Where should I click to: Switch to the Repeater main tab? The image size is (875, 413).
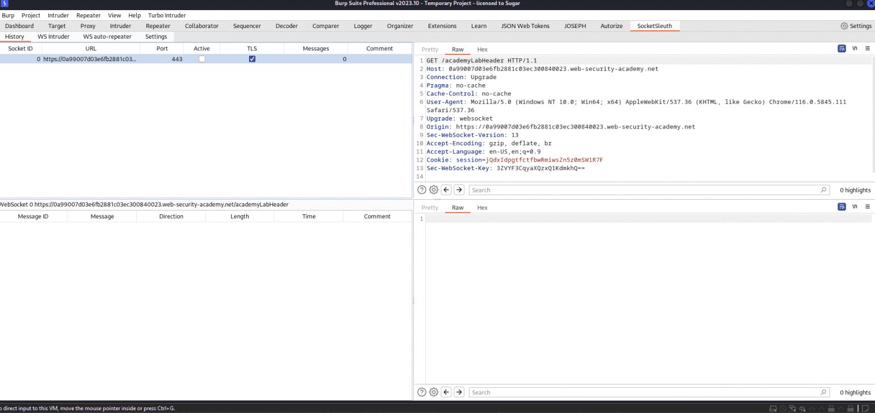pos(158,26)
